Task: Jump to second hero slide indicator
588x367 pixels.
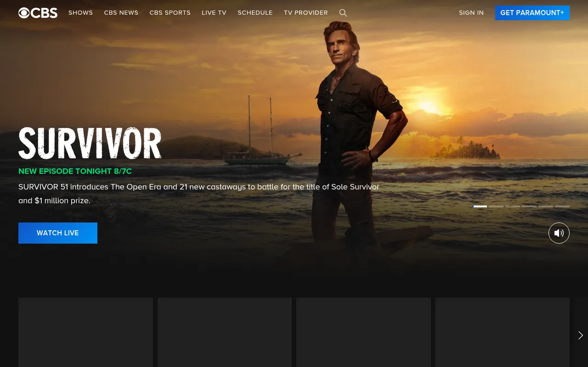Action: tap(496, 206)
